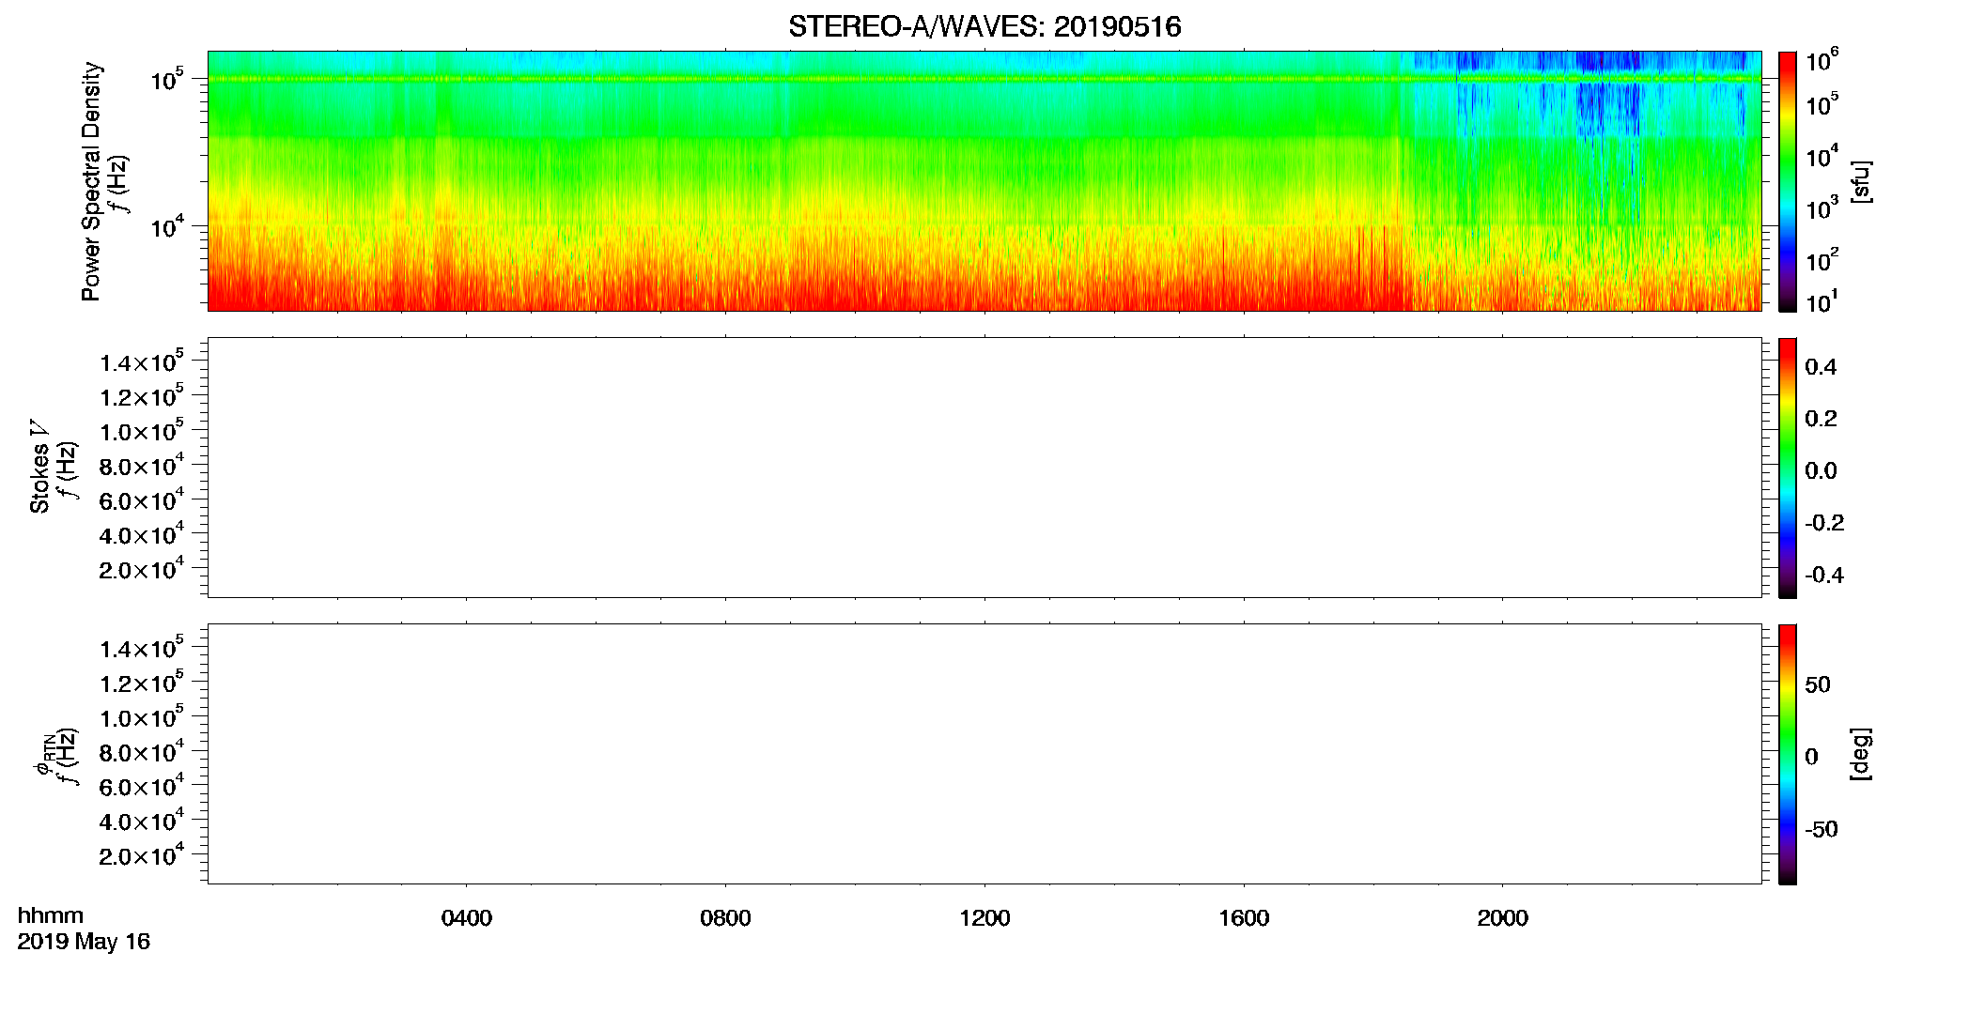Click the 50 label on the degrees color bar
This screenshot has width=1969, height=1014.
(1818, 684)
